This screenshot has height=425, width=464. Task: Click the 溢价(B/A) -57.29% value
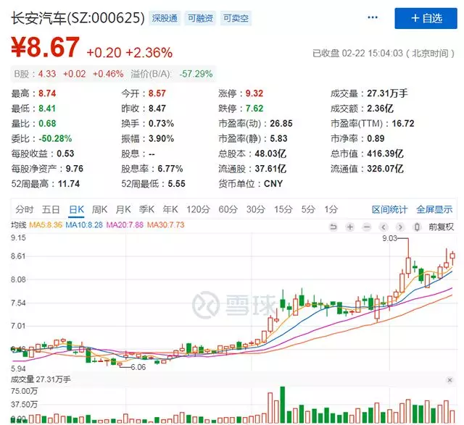point(196,74)
